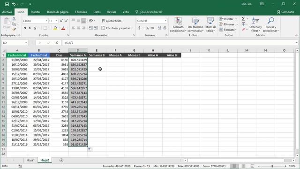Align text to the left
This screenshot has height=169, width=300.
point(73,28)
